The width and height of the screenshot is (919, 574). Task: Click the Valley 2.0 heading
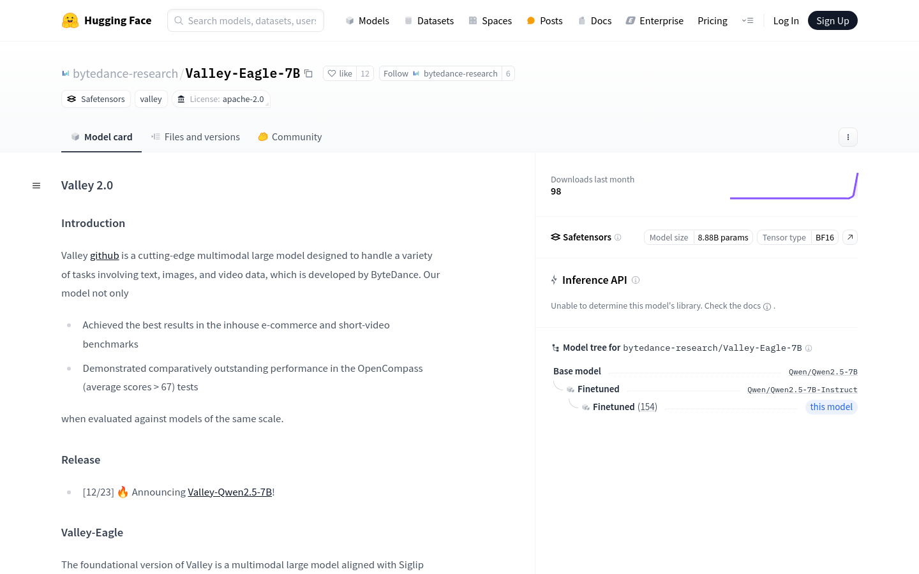[x=87, y=185]
